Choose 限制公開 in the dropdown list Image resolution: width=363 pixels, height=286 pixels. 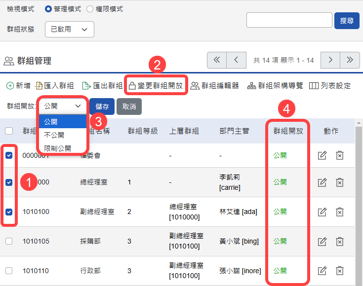click(x=57, y=148)
